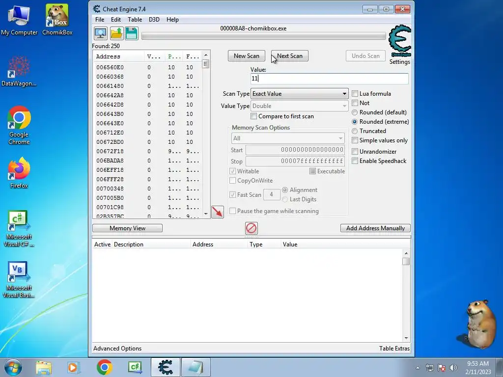Click the red arrow to add selected addresses

click(218, 212)
